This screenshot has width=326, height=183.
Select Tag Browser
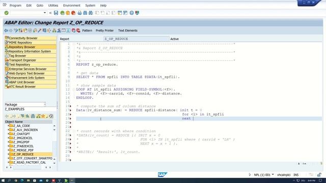pos(31,56)
